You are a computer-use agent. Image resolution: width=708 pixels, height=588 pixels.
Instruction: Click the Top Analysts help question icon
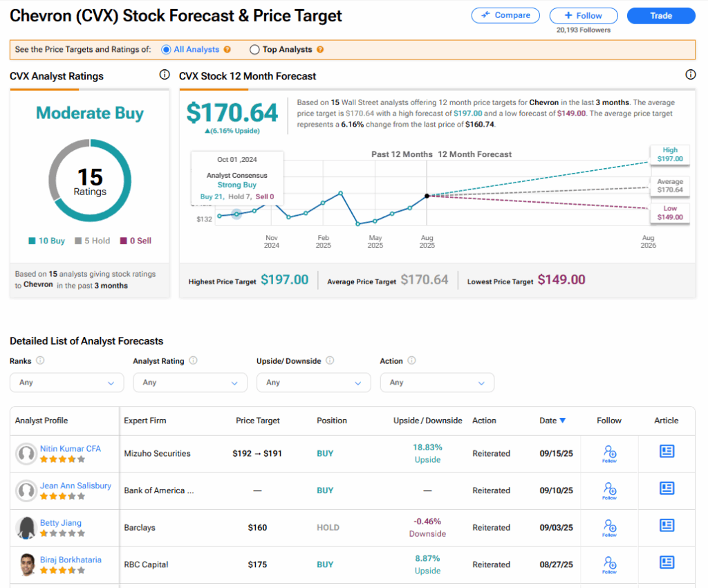[320, 50]
